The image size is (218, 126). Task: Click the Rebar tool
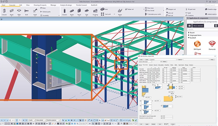tap(120, 11)
